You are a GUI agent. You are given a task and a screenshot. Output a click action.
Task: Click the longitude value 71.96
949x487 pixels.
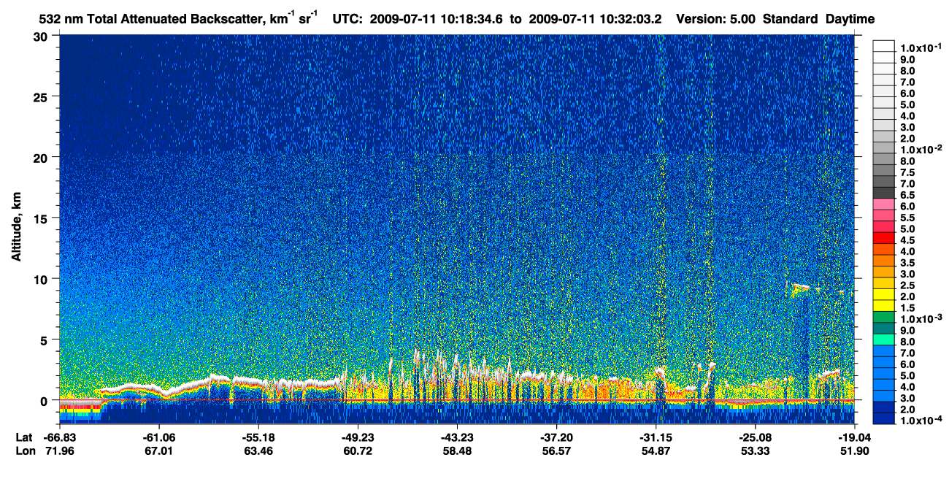pyautogui.click(x=60, y=450)
